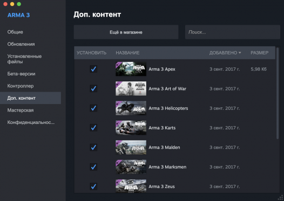Toggle the Arma 3 Karts install checkbox
This screenshot has width=284, height=201.
coord(93,128)
